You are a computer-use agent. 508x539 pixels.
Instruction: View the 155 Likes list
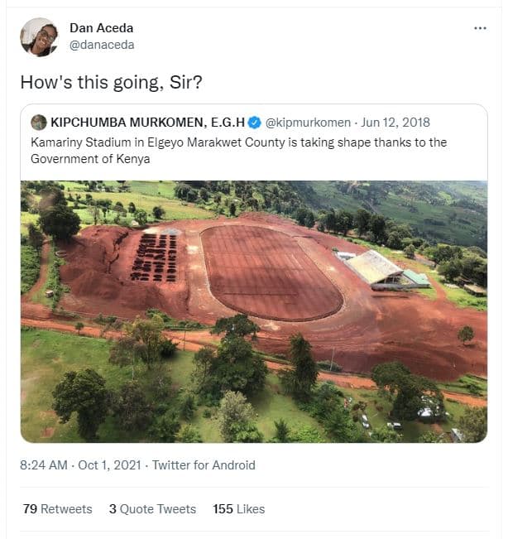point(240,509)
